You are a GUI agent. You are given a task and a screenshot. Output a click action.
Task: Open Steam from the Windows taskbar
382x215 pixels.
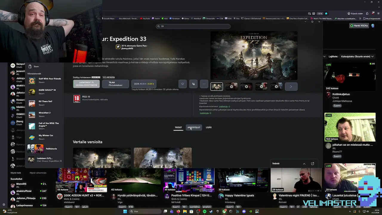(x=211, y=211)
